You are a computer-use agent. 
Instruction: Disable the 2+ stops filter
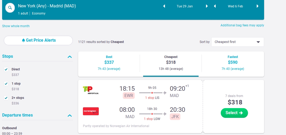tap(6, 98)
